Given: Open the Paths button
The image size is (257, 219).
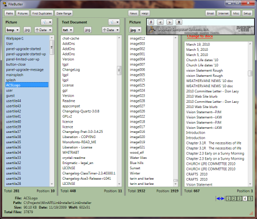Looking at the screenshot, I should pos(9,13).
